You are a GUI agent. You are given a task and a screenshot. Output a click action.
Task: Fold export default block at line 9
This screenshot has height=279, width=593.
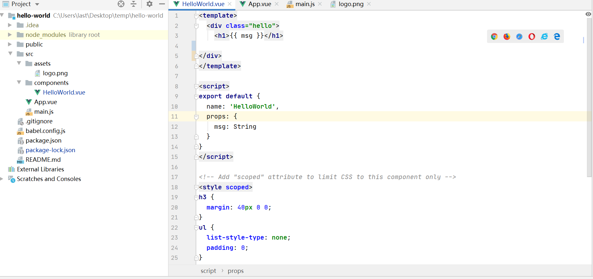196,96
